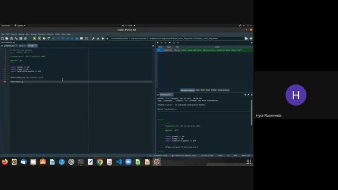Open the Tools menu
Viewport: 338px width, 190px height.
point(58,34)
